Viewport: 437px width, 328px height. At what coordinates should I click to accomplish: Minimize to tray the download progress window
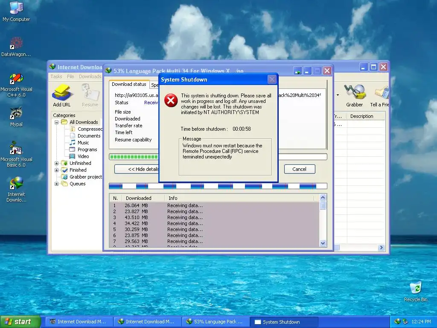(x=297, y=71)
